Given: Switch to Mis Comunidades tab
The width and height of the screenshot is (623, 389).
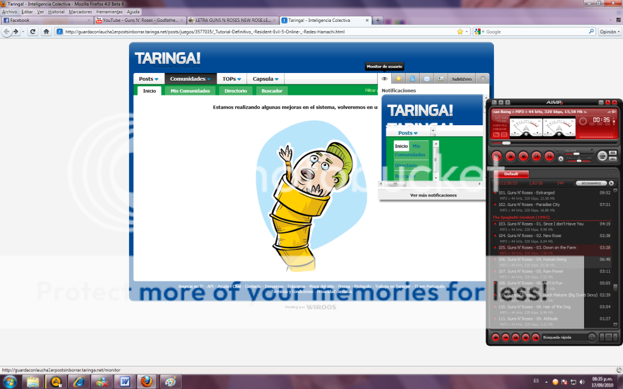Looking at the screenshot, I should pos(190,91).
